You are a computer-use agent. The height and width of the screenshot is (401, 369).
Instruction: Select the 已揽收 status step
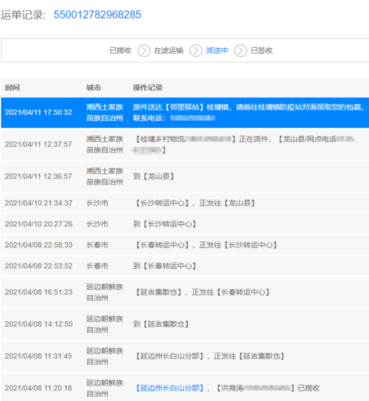(120, 51)
